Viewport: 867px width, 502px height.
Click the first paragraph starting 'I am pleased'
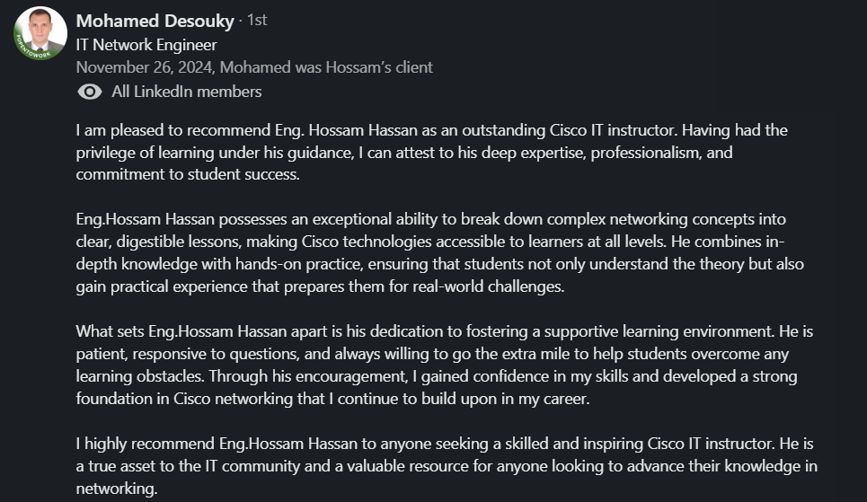click(x=432, y=152)
